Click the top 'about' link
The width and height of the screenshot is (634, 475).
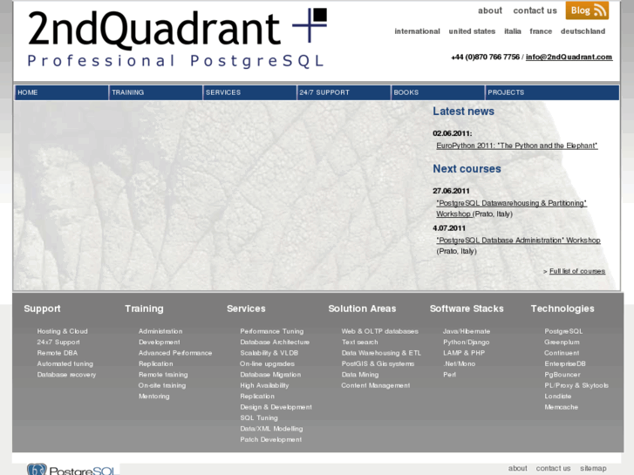[489, 11]
